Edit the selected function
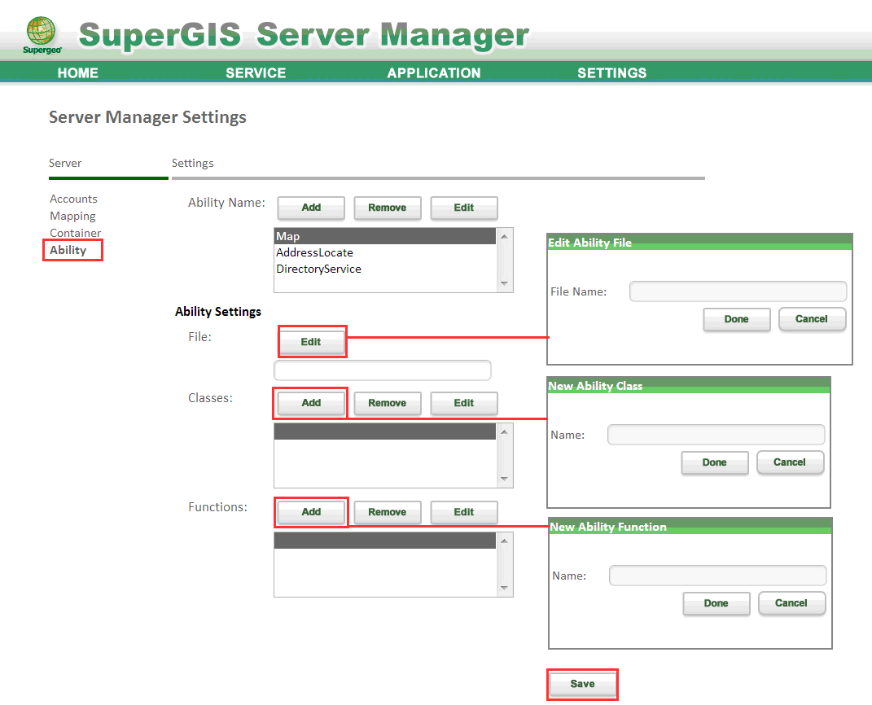The width and height of the screenshot is (872, 705). [464, 512]
